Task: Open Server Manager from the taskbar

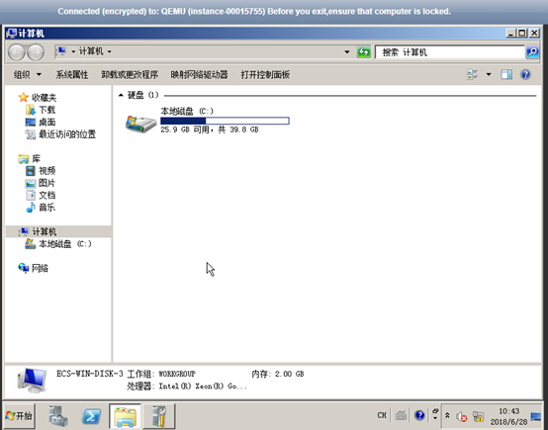Action: pos(57,416)
